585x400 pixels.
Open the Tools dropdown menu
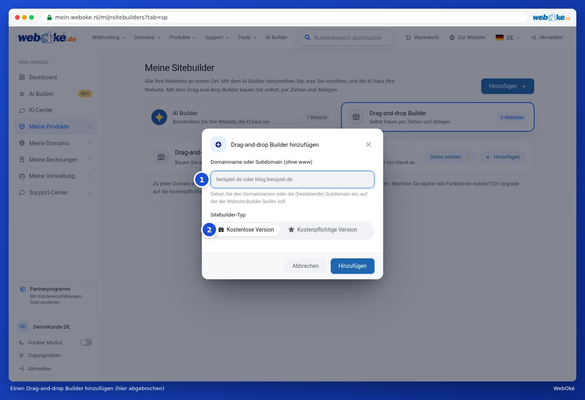coord(247,37)
